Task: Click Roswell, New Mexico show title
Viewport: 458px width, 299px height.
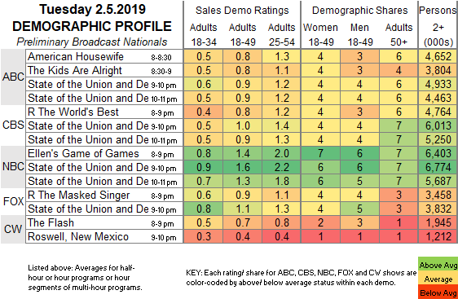Action: [x=78, y=236]
